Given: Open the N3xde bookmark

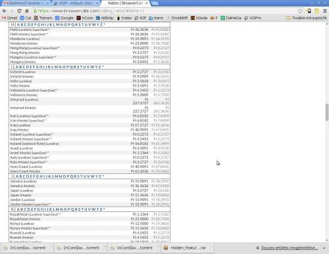Looking at the screenshot, I should tap(199, 18).
